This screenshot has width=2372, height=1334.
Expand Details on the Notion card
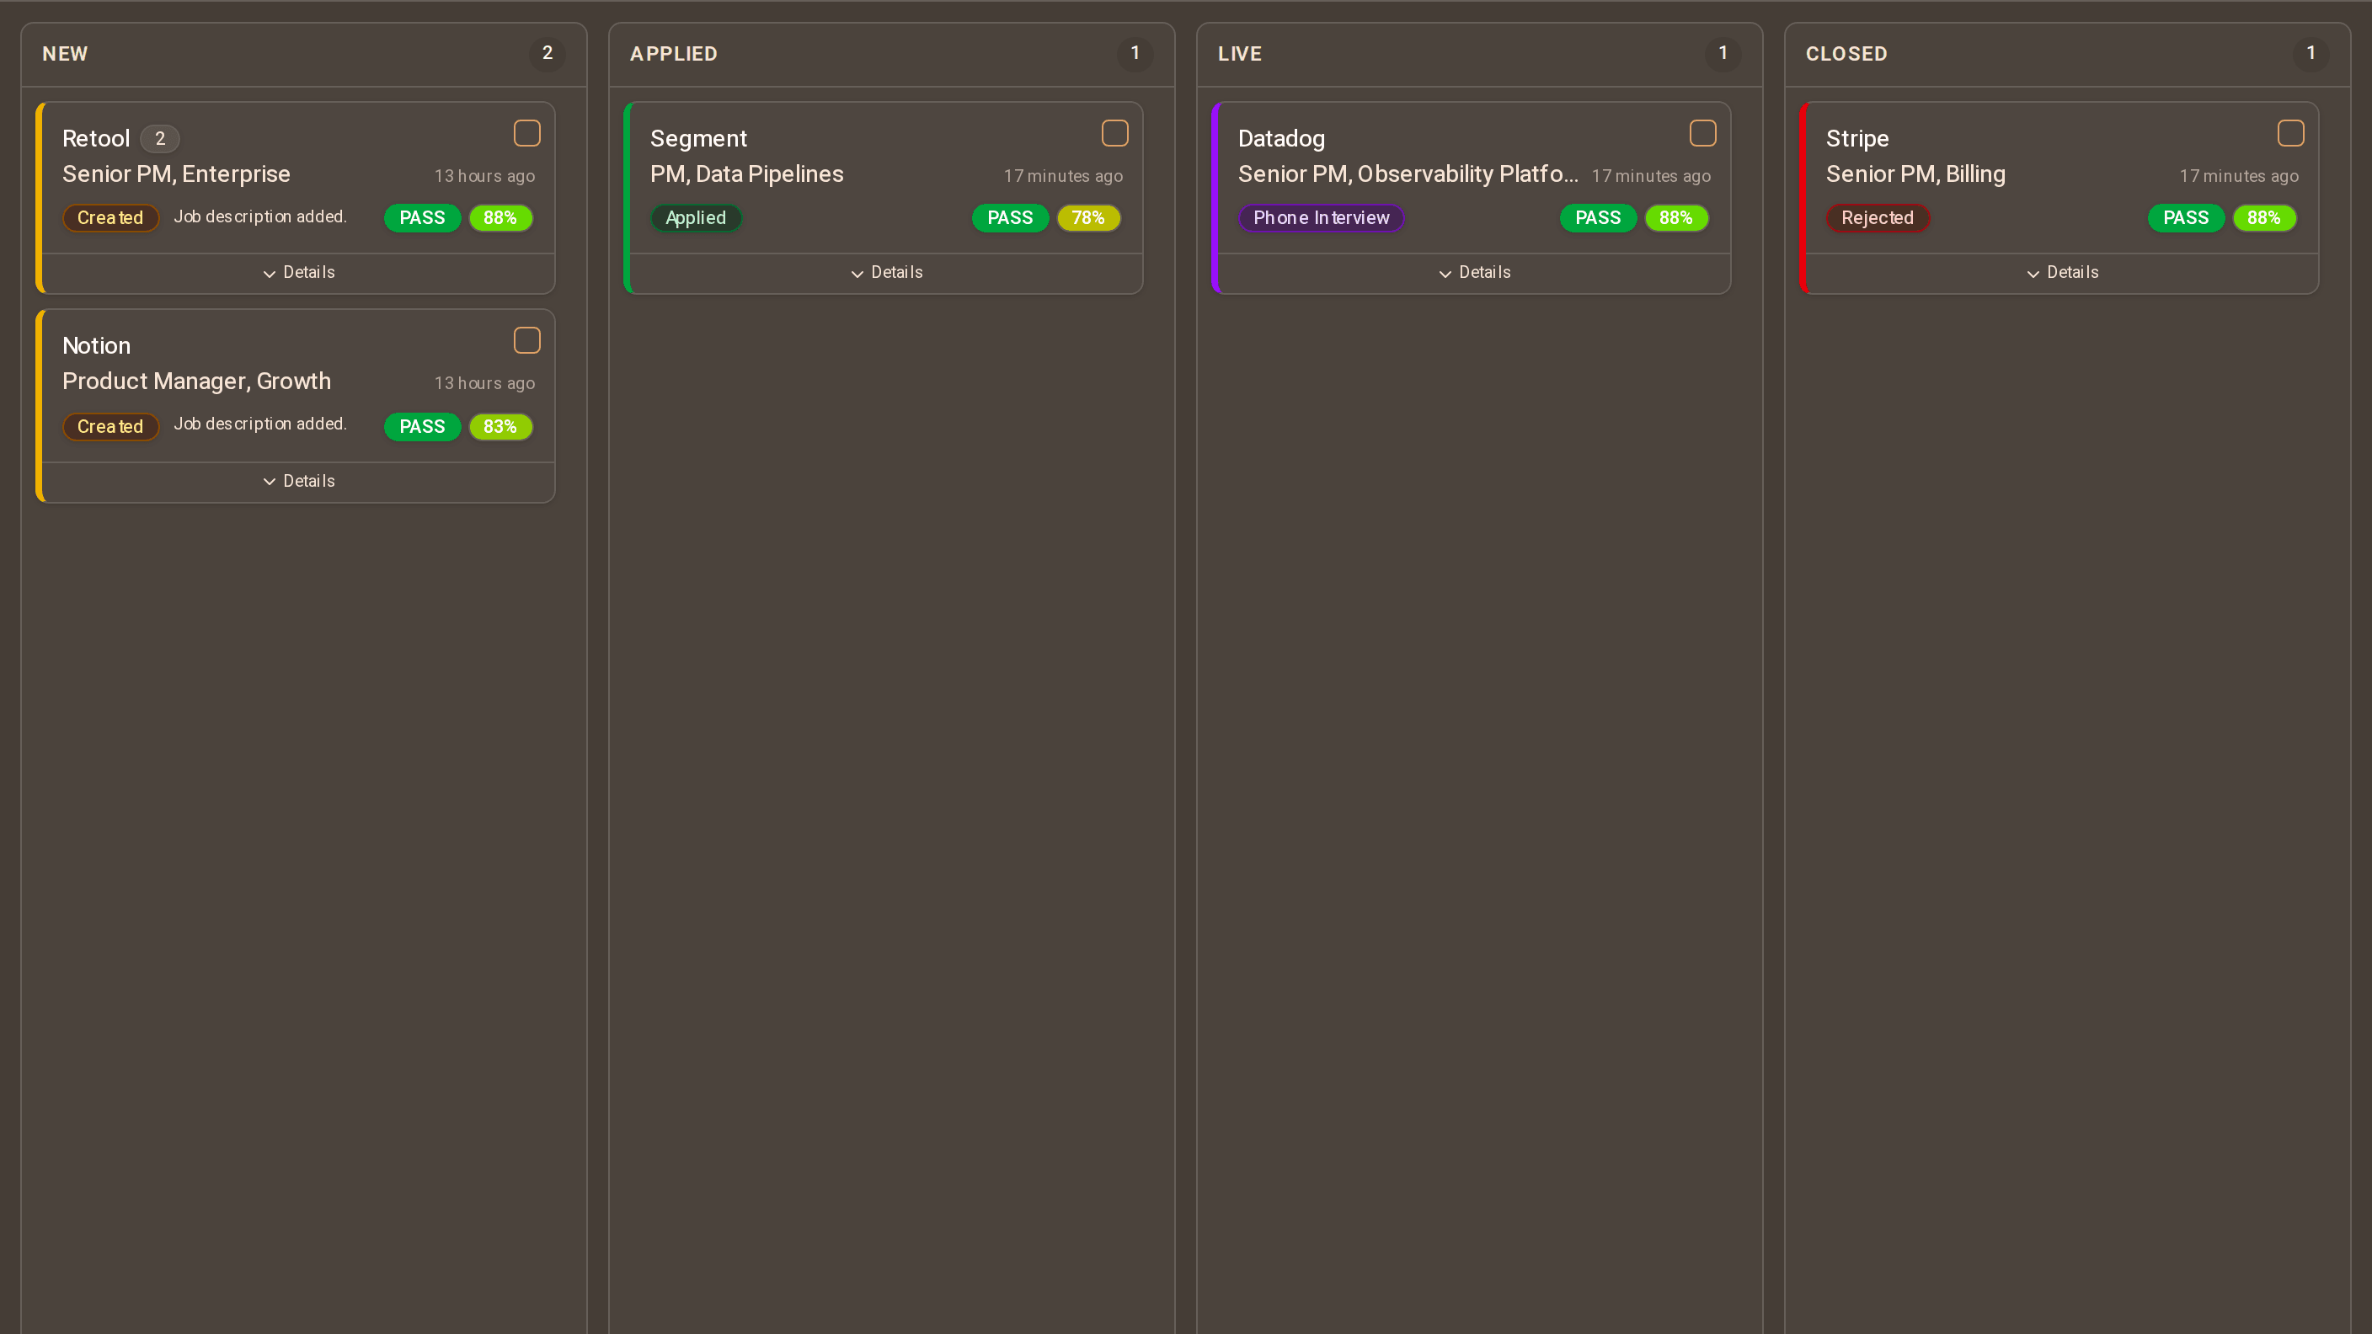point(298,482)
